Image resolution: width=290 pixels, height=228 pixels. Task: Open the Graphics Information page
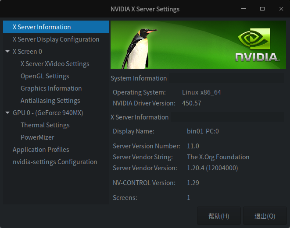51,88
